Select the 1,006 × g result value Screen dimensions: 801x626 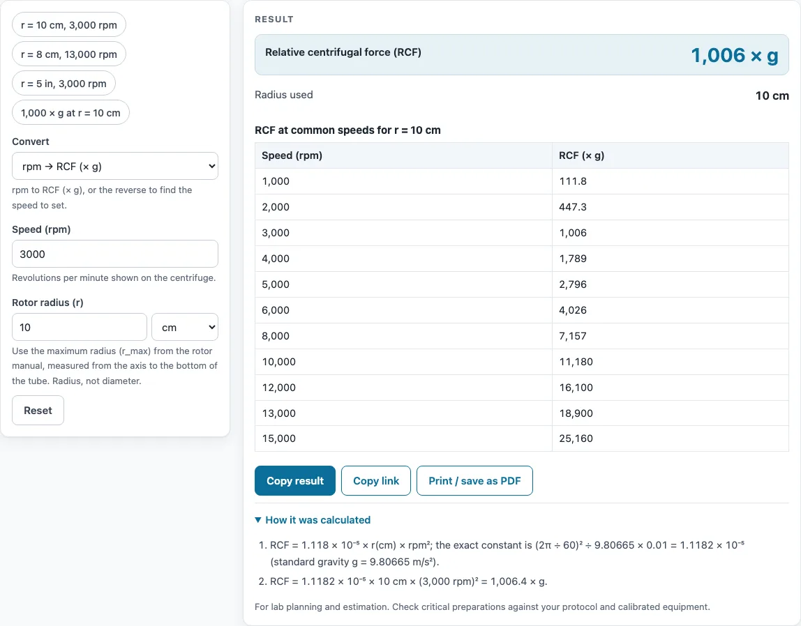[x=735, y=55]
